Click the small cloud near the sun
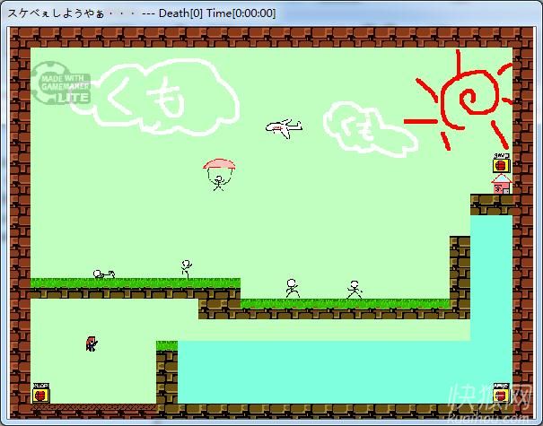The width and height of the screenshot is (543, 426). 366,129
